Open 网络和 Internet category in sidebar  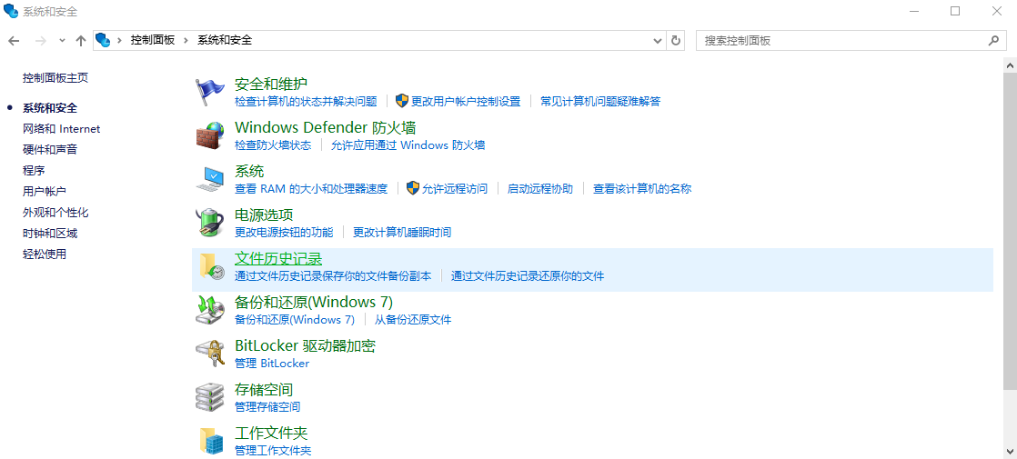click(x=62, y=129)
